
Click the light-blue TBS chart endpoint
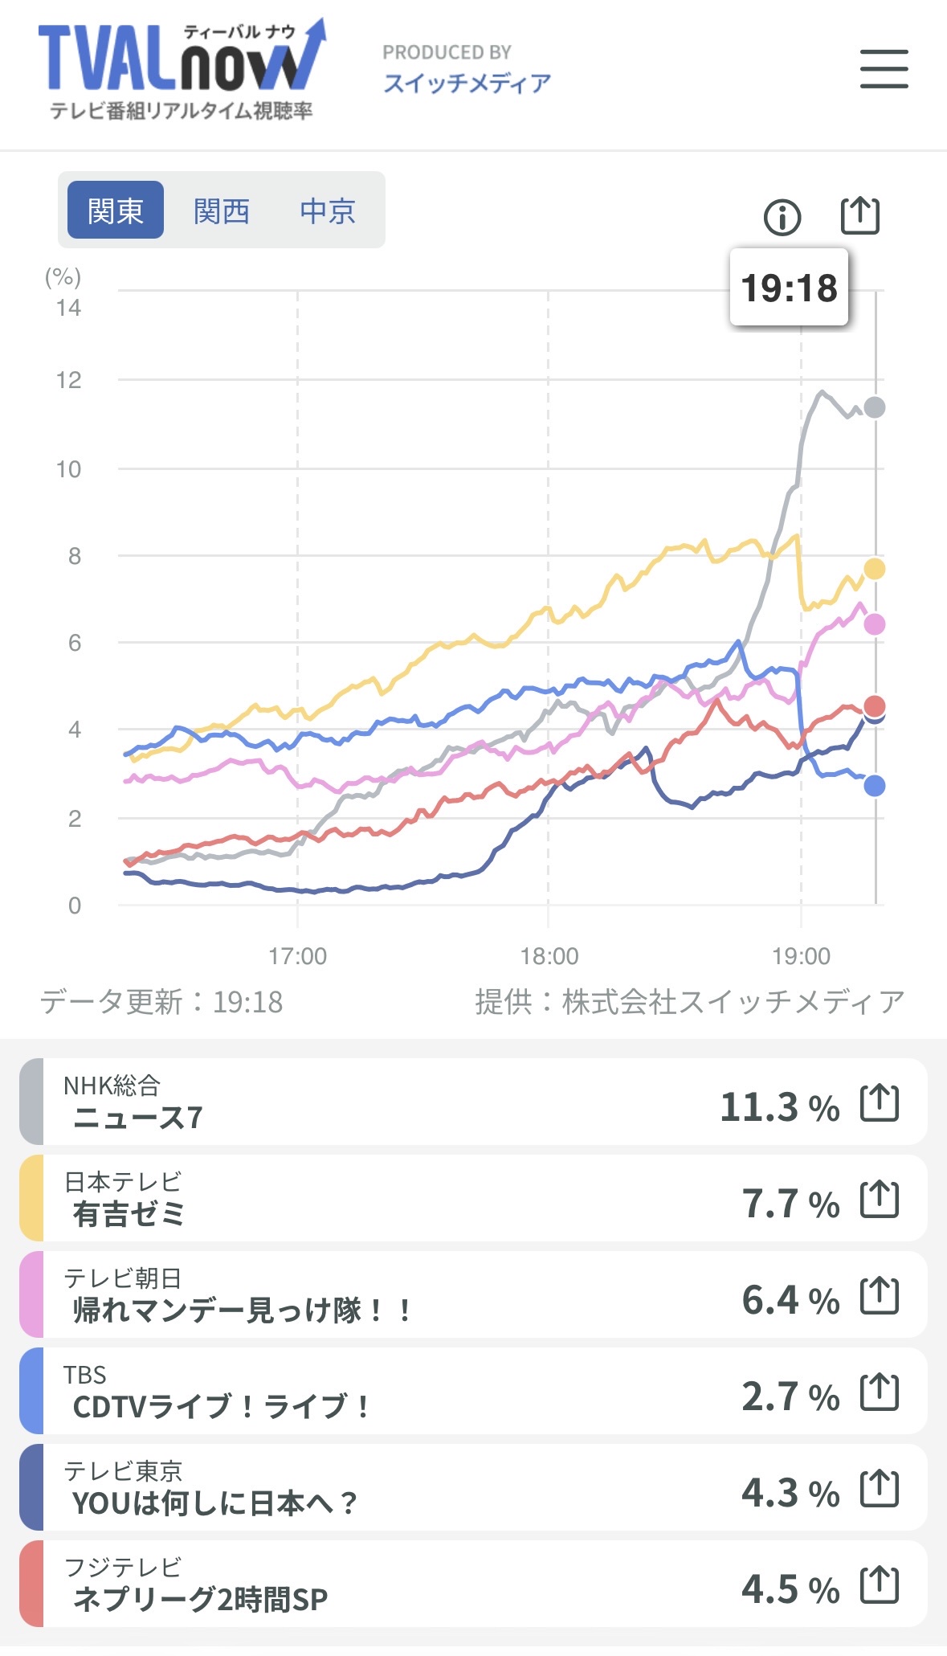875,786
